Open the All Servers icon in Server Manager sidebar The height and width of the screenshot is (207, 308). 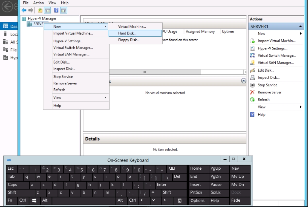tap(5, 42)
